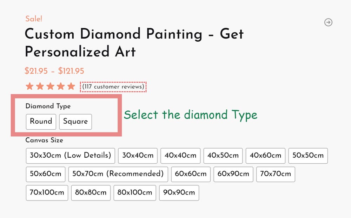Pick the 80x100cm canvas option
The height and width of the screenshot is (218, 351).
pos(134,193)
